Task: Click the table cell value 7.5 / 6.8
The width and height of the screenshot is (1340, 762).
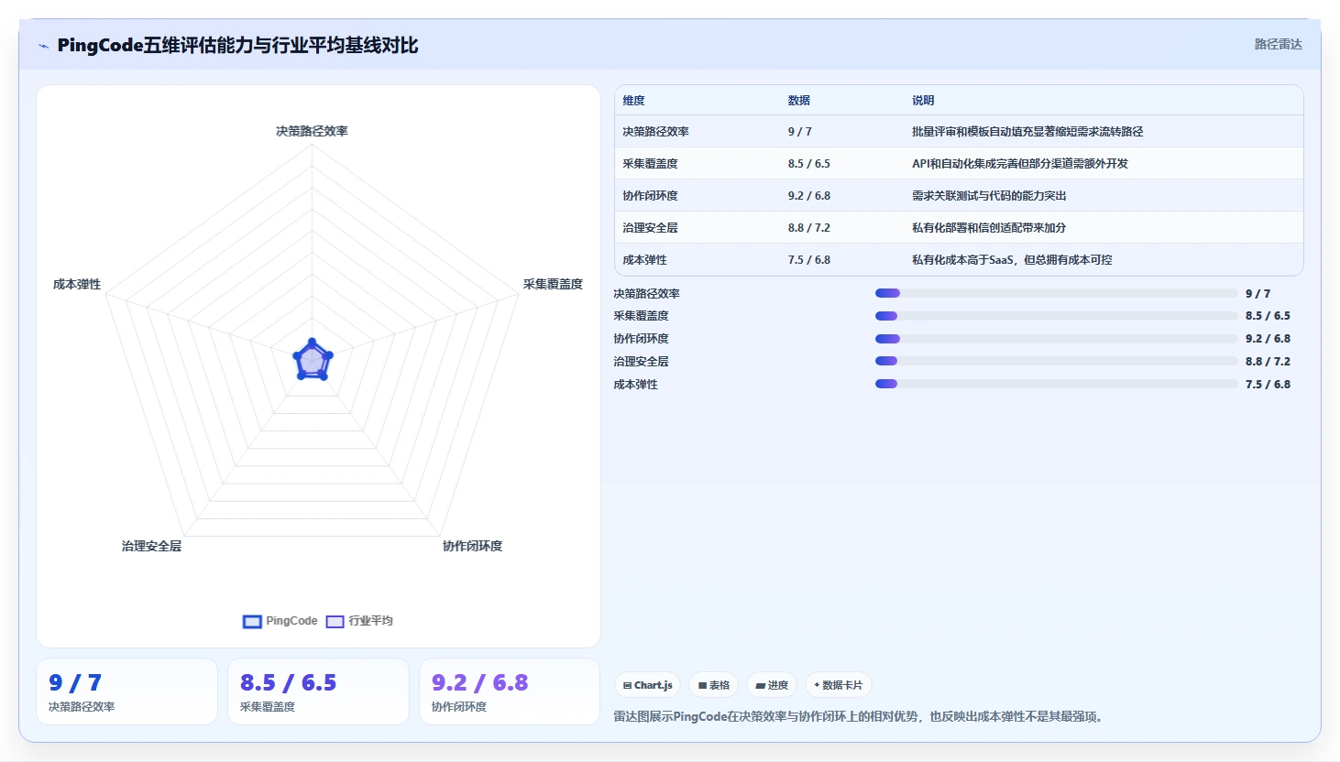Action: click(x=809, y=260)
